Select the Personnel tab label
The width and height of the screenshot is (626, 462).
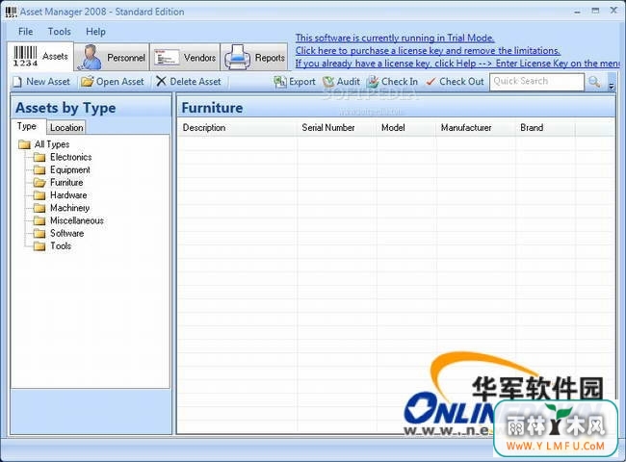[x=126, y=58]
